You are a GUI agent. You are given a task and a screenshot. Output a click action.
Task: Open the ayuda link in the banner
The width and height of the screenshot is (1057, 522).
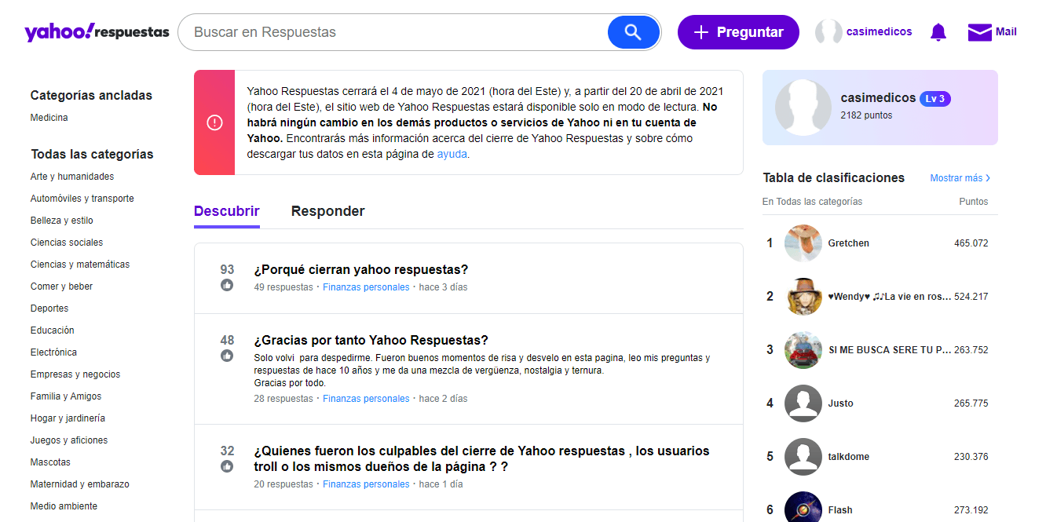[452, 154]
